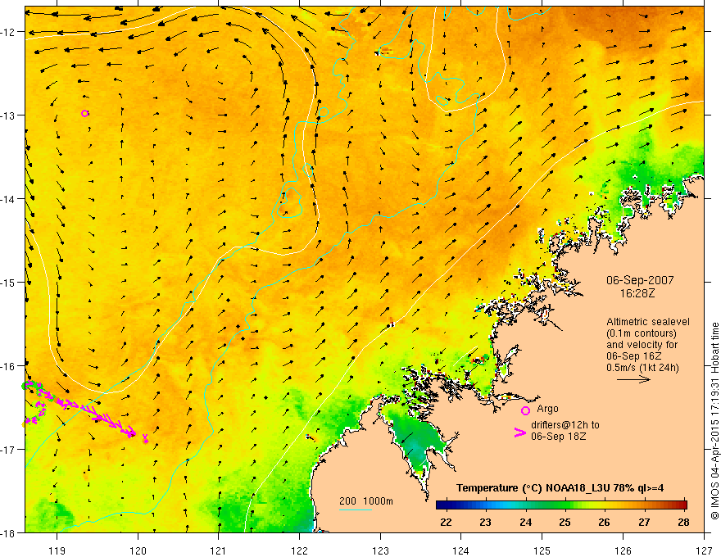The width and height of the screenshot is (721, 557).
Task: Click colorbar tick label 24
Action: [x=525, y=522]
